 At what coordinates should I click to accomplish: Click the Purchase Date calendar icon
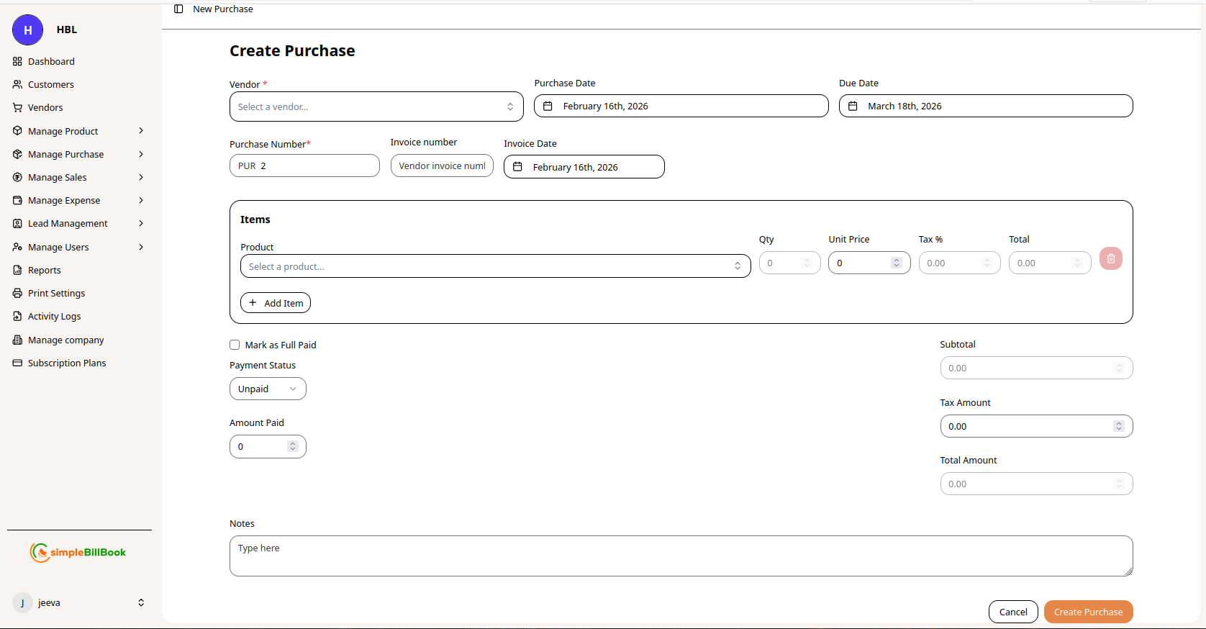click(x=548, y=106)
